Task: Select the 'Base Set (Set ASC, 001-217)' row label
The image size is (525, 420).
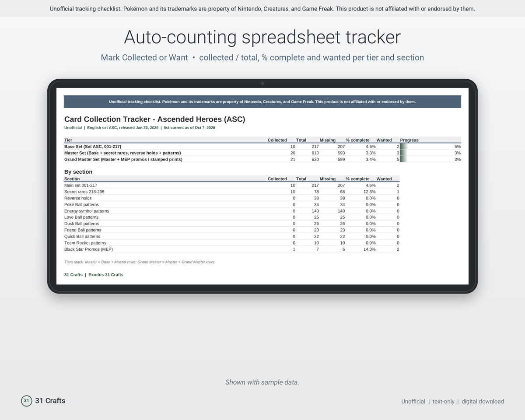Action: point(93,147)
